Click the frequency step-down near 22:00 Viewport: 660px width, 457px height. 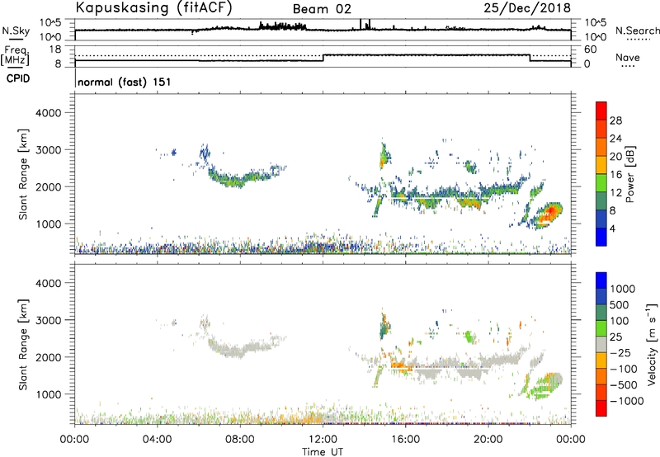point(530,58)
